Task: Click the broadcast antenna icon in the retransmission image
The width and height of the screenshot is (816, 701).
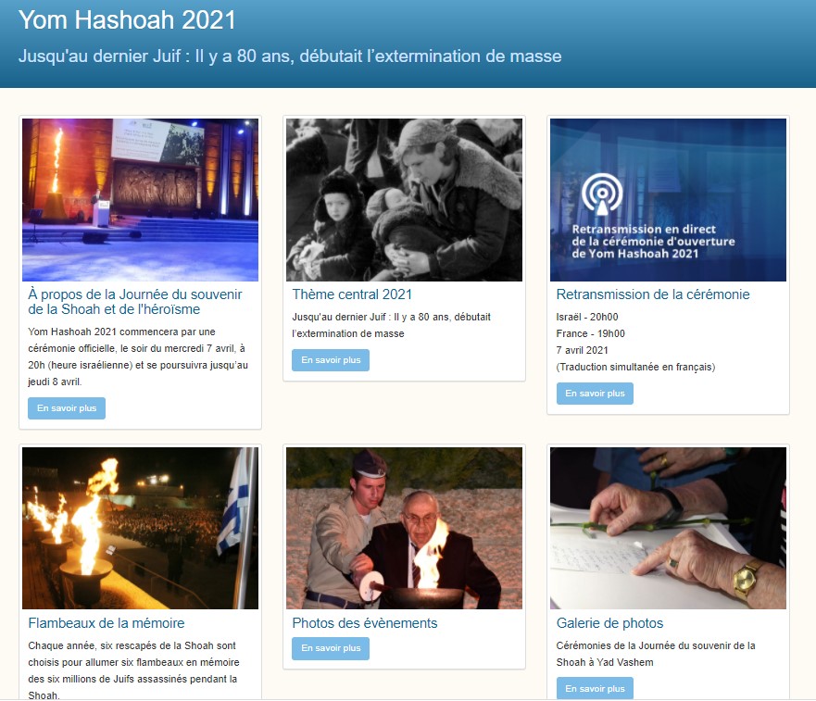Action: tap(602, 194)
